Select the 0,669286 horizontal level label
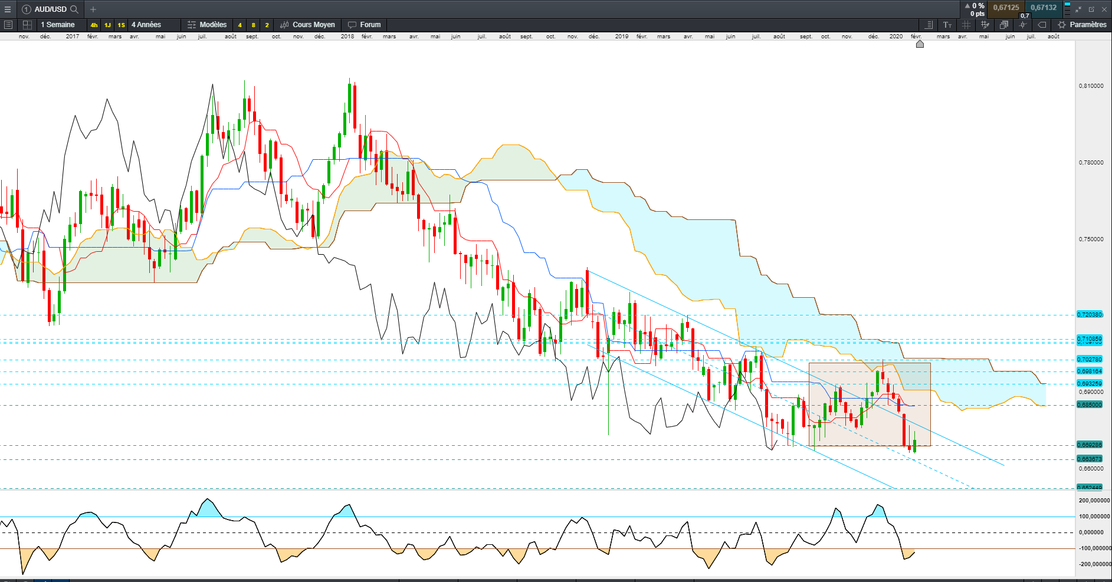This screenshot has height=582, width=1112. point(1090,445)
